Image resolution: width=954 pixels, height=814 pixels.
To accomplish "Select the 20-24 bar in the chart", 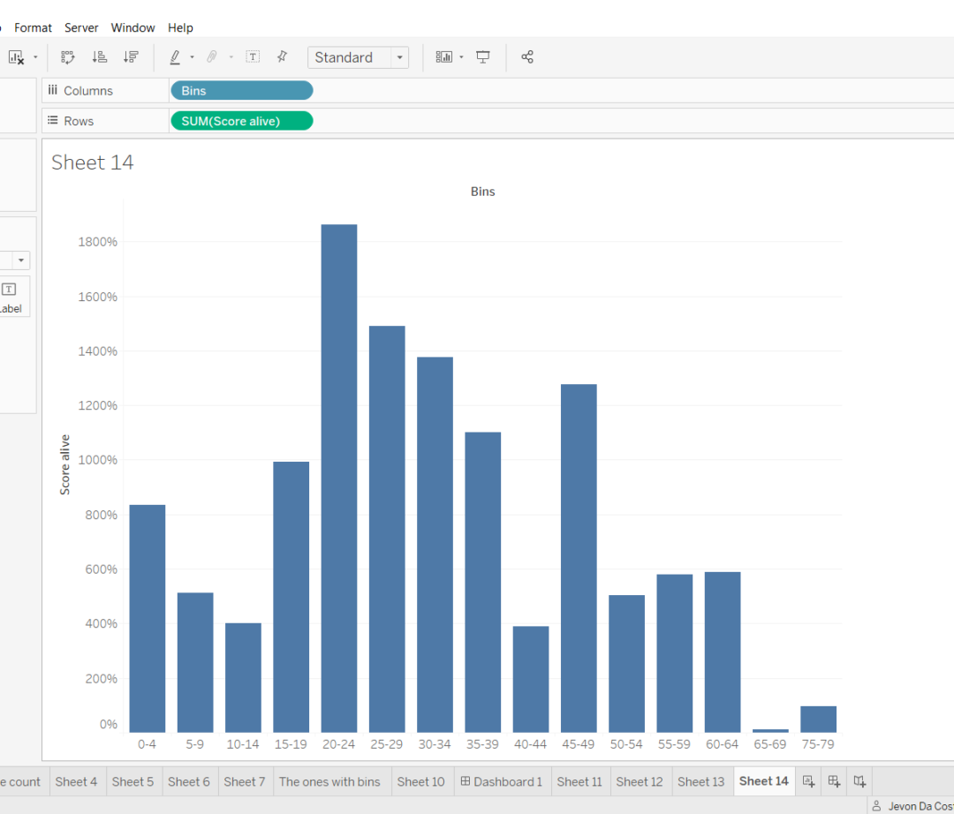I will [339, 478].
